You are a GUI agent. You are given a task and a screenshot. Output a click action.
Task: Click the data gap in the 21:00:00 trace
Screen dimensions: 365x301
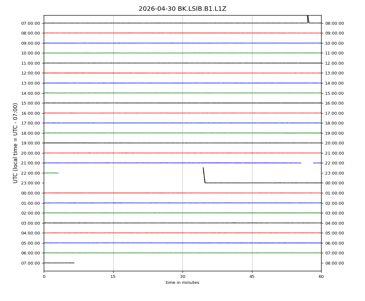tap(307, 163)
